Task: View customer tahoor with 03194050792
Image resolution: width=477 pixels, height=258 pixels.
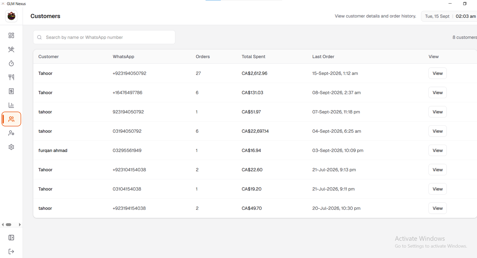Action: click(437, 131)
